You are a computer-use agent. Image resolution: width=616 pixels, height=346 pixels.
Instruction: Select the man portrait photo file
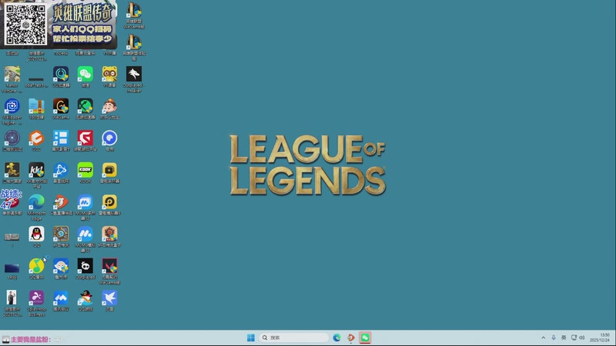(12, 298)
